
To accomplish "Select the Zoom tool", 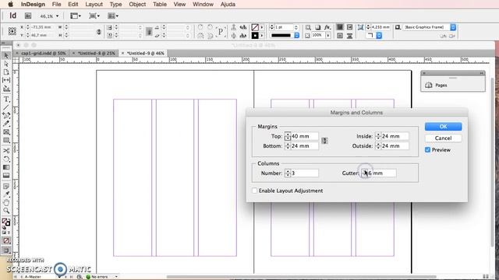I will (6, 211).
